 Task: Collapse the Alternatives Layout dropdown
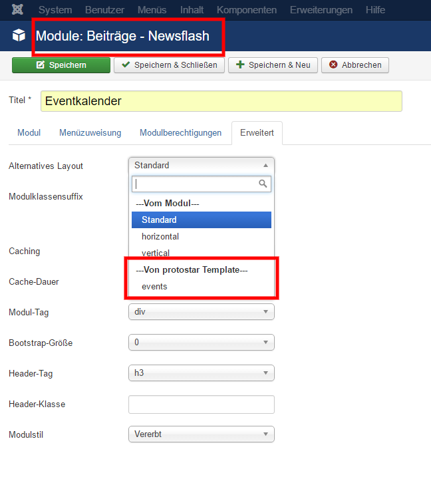tap(201, 166)
